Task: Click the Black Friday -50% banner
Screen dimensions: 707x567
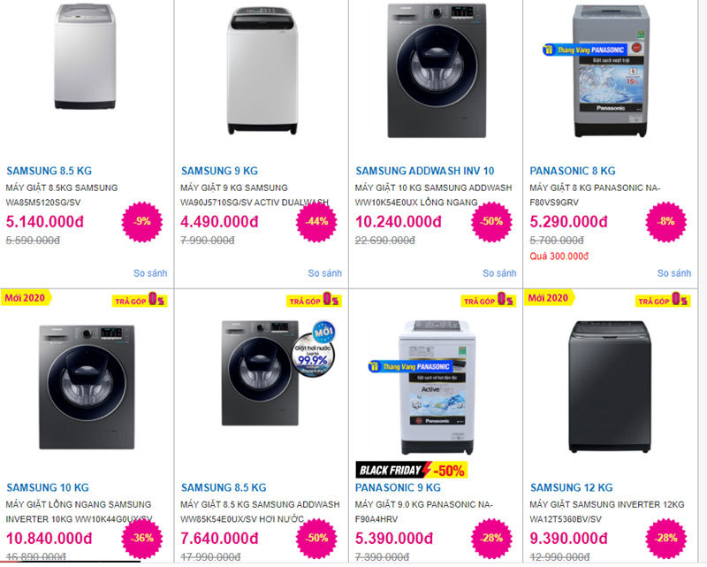Action: (x=411, y=470)
